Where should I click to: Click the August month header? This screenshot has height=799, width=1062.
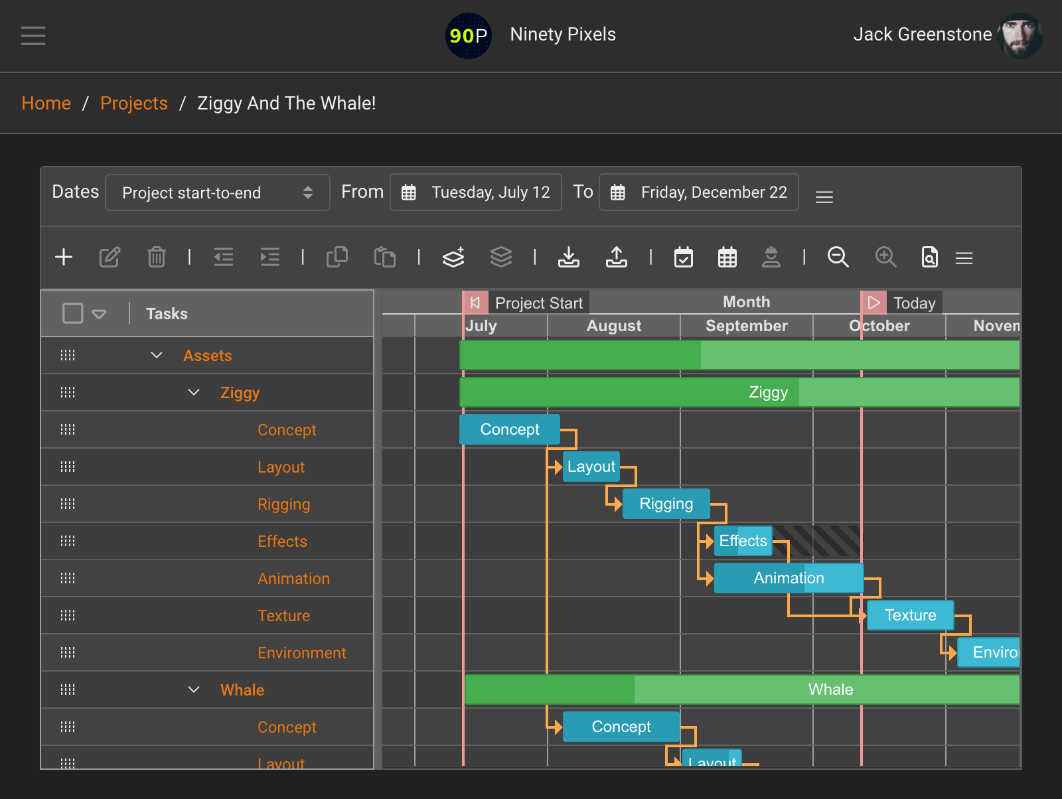614,326
